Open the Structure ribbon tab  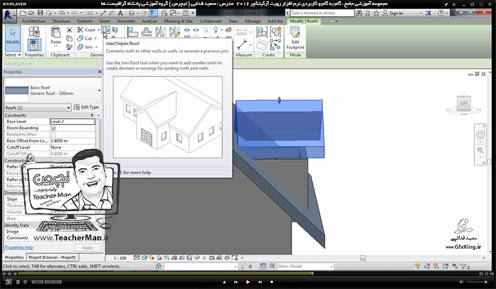[x=61, y=21]
